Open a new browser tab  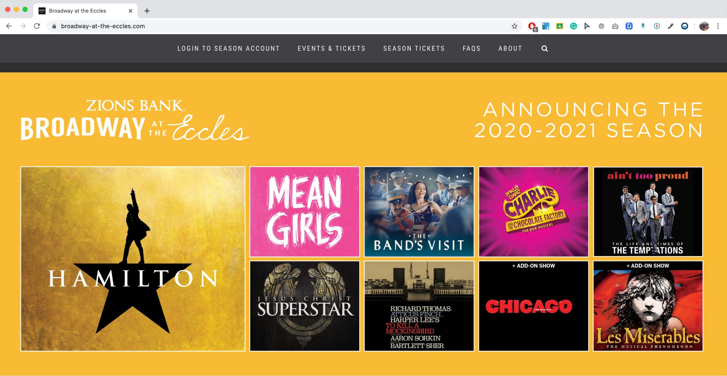(x=147, y=11)
